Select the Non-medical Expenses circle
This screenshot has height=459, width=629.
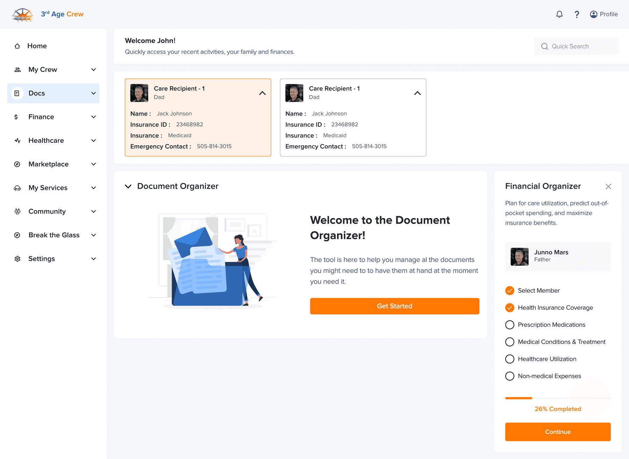(x=510, y=376)
